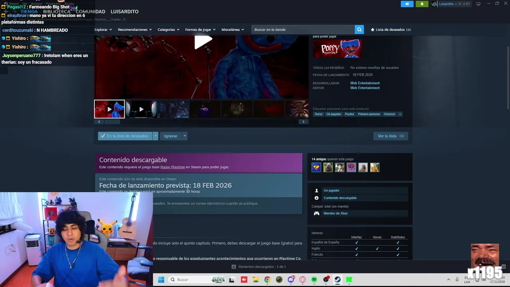Image resolution: width=510 pixels, height=287 pixels.
Task: Open the Windows Start menu
Action: pos(161,279)
